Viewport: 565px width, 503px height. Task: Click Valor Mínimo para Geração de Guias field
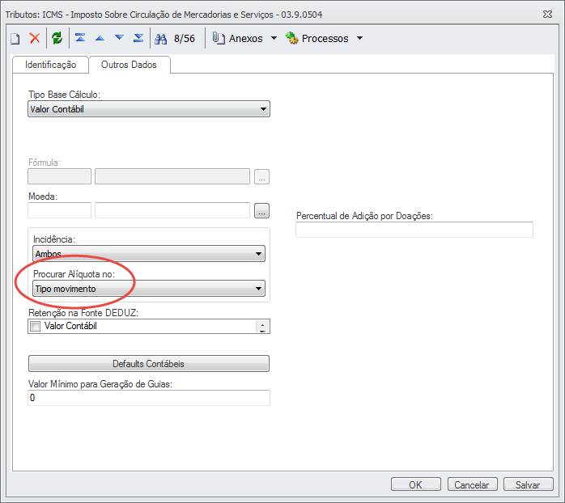tap(149, 398)
